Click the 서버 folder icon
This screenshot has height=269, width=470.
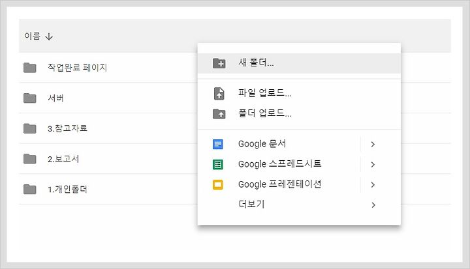[x=29, y=98]
